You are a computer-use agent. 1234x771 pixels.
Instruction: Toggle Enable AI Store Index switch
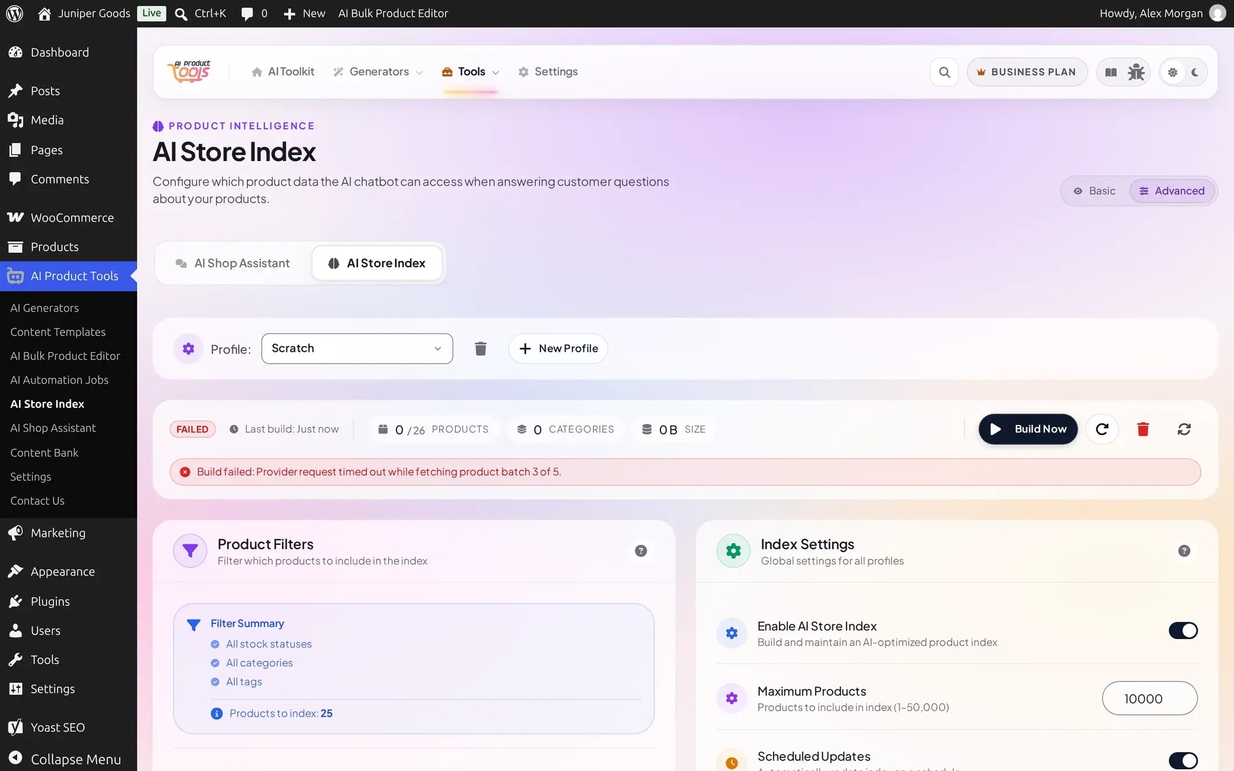1183,631
